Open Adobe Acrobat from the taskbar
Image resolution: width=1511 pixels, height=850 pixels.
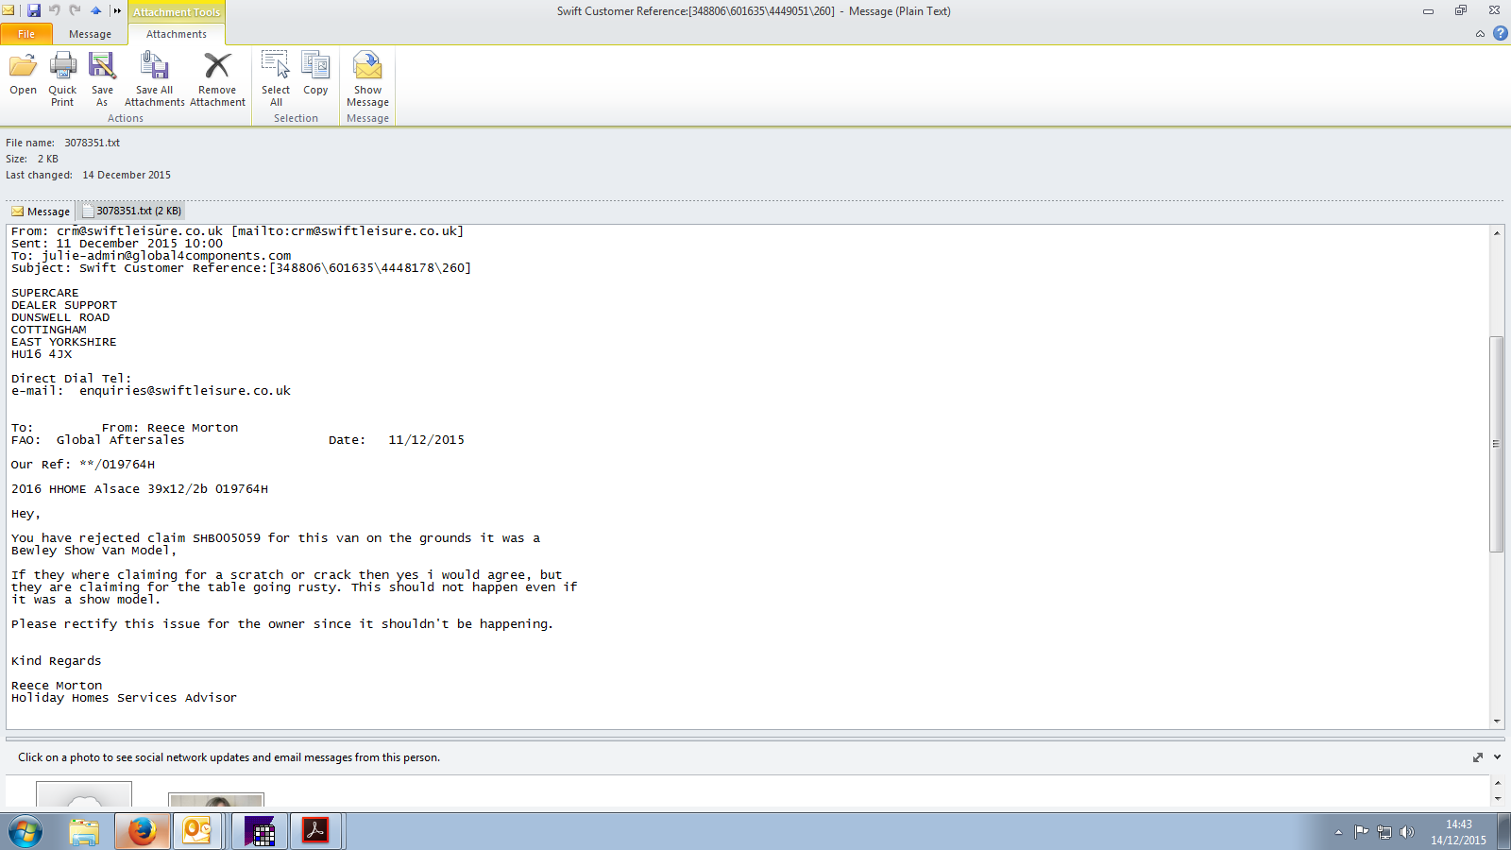click(x=314, y=831)
